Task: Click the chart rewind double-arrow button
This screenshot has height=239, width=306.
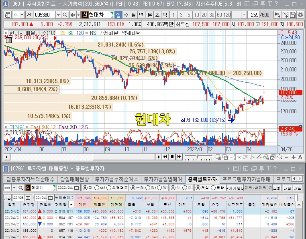Action: (x=165, y=157)
